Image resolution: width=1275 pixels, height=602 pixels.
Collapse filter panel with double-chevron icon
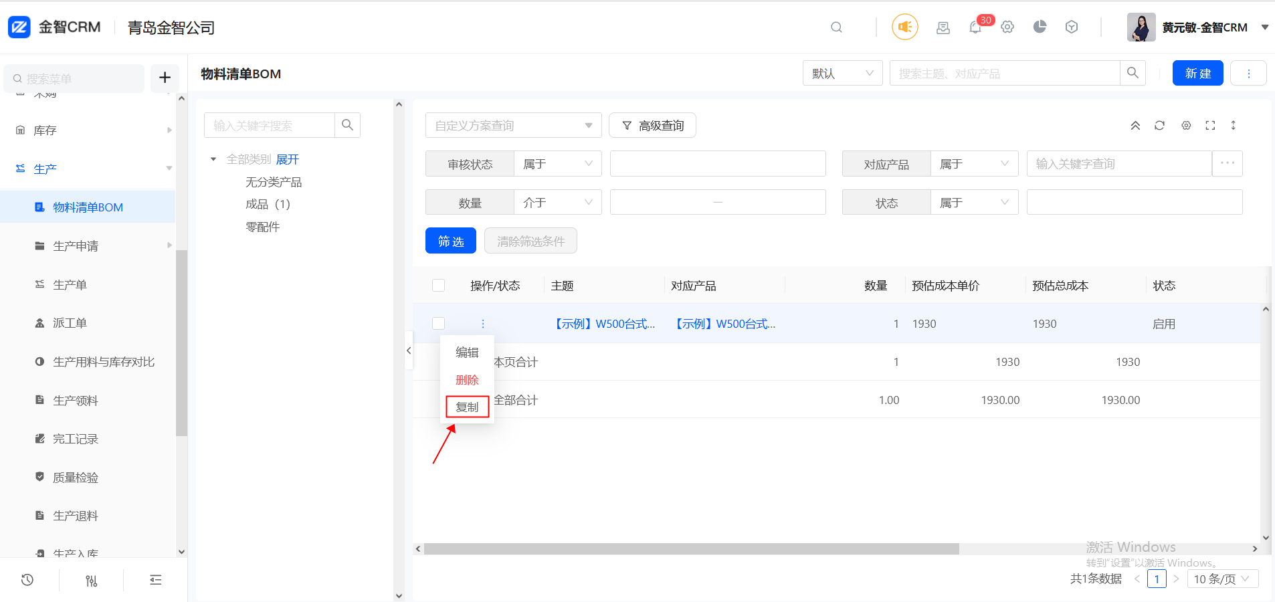coord(1135,126)
